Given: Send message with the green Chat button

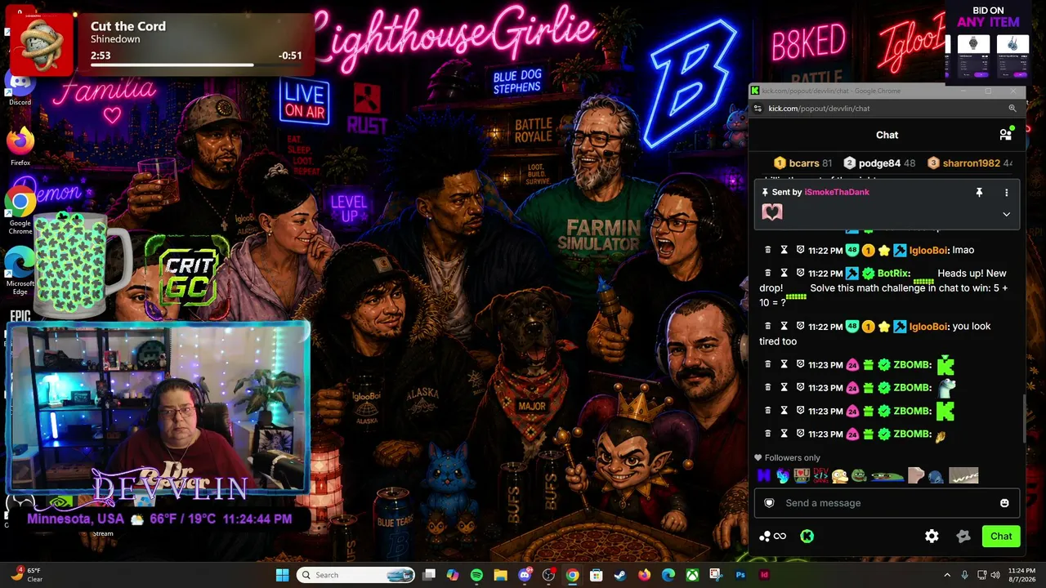Looking at the screenshot, I should tap(1001, 537).
